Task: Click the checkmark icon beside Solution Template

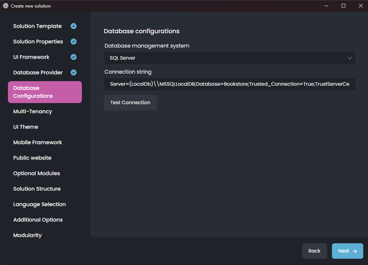Action: click(x=73, y=26)
